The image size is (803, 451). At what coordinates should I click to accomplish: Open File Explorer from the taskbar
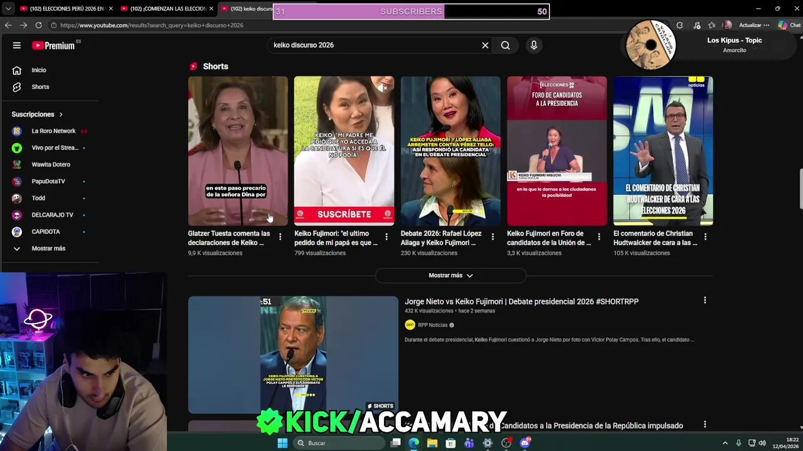[432, 443]
